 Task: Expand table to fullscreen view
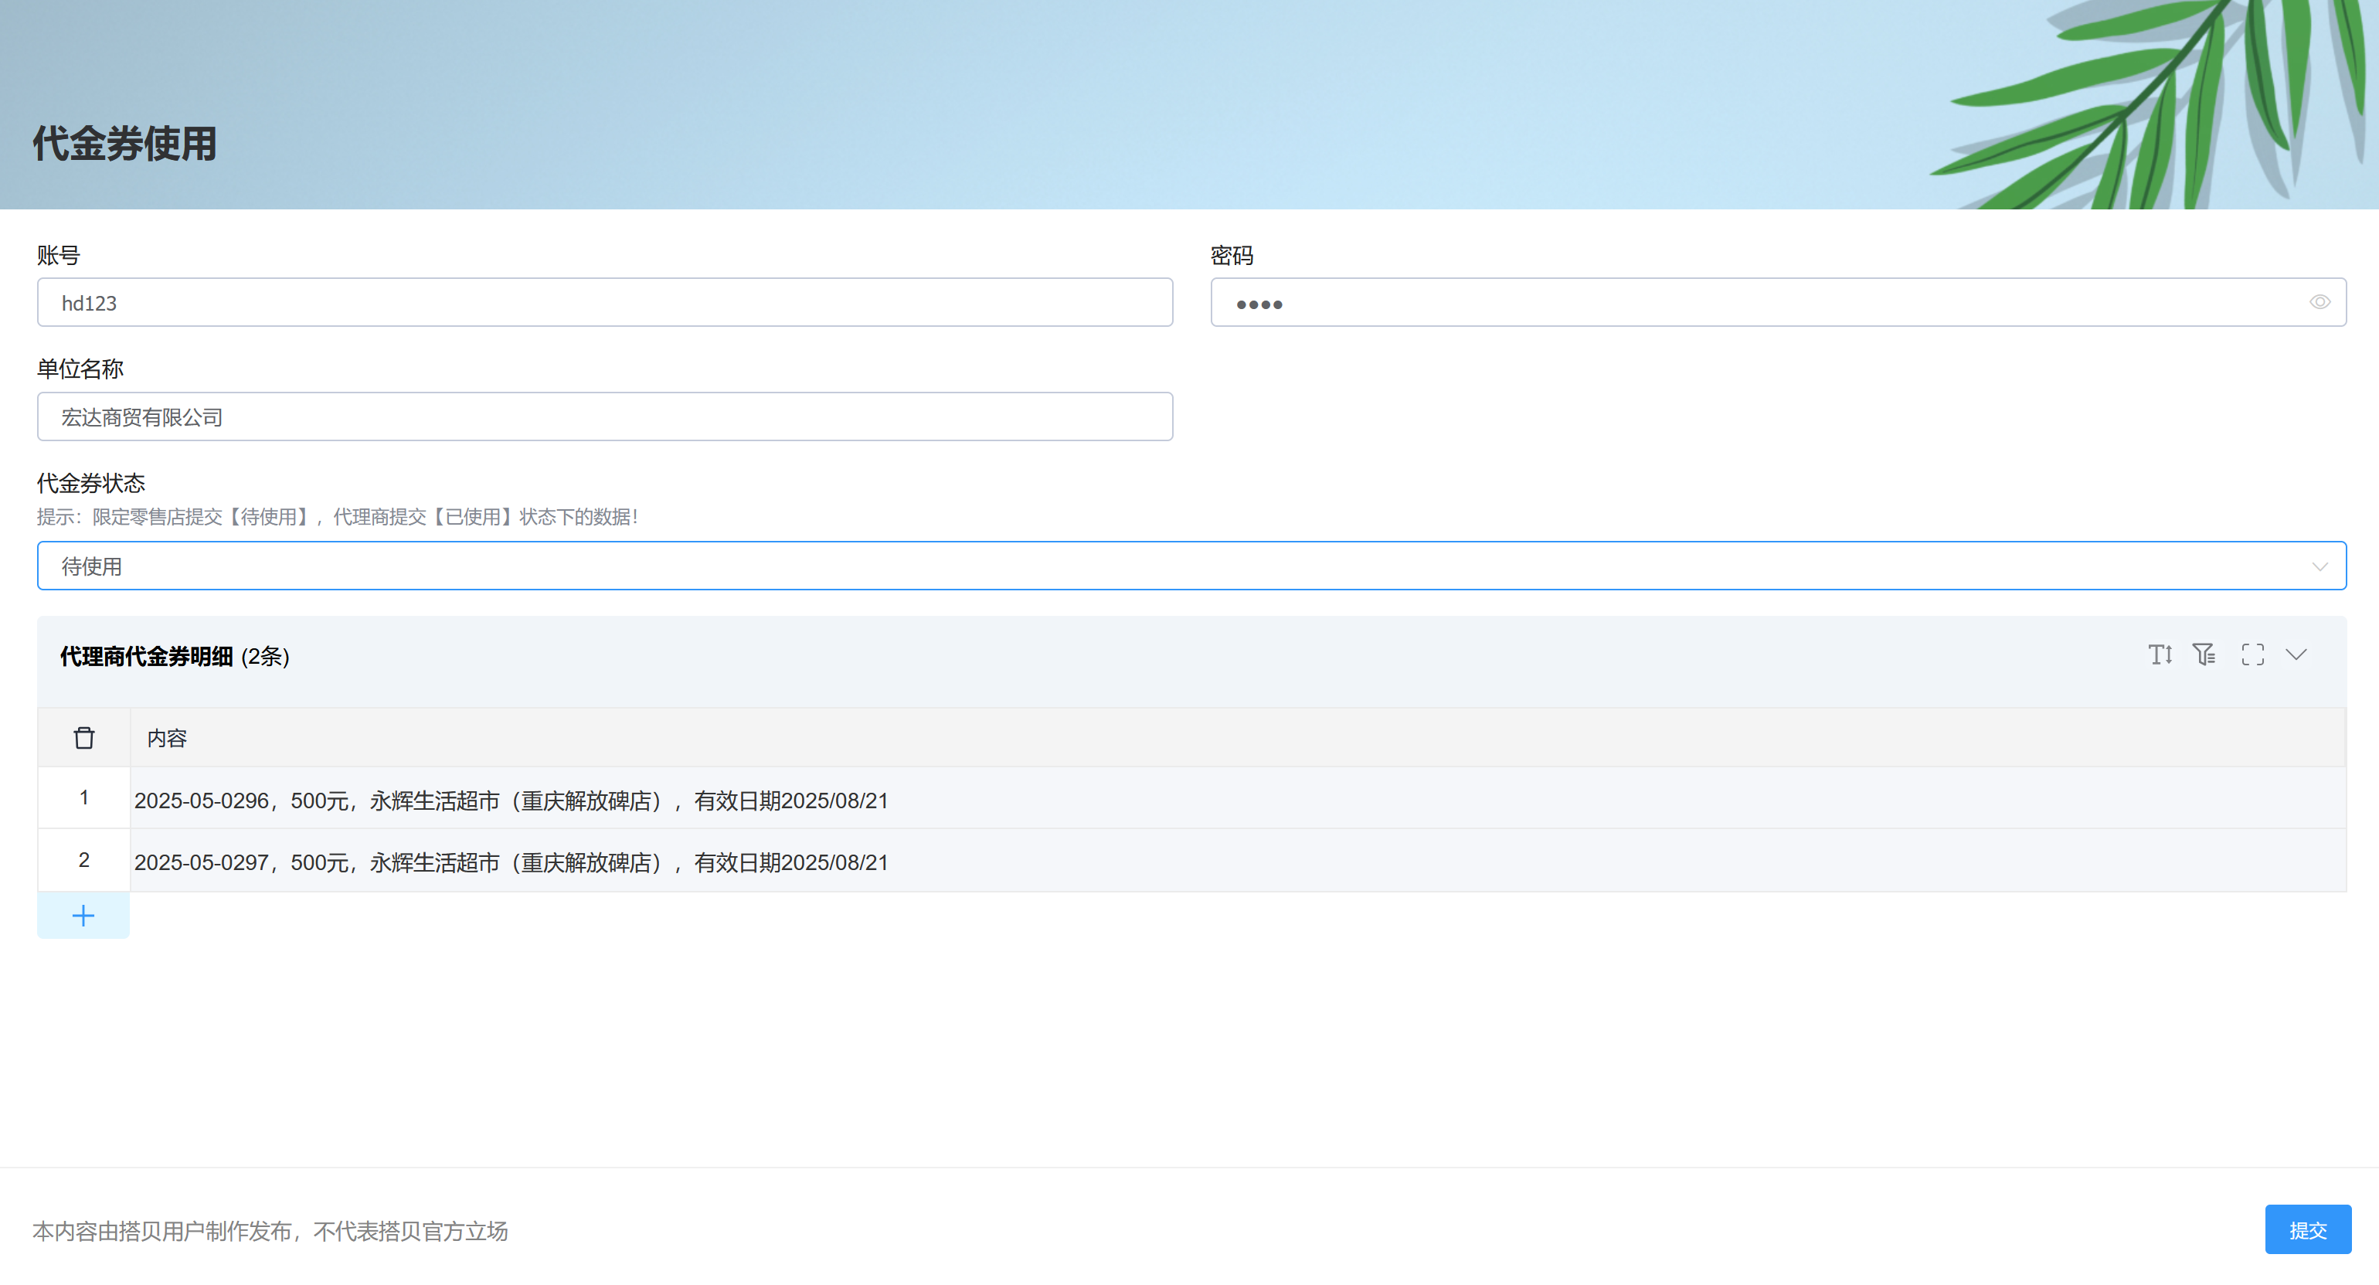point(2252,655)
